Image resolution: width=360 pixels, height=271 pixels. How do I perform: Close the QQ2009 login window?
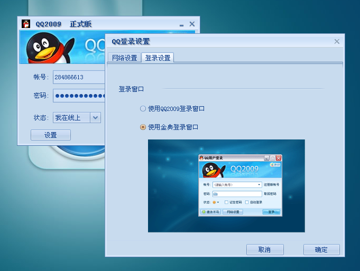tap(192, 24)
